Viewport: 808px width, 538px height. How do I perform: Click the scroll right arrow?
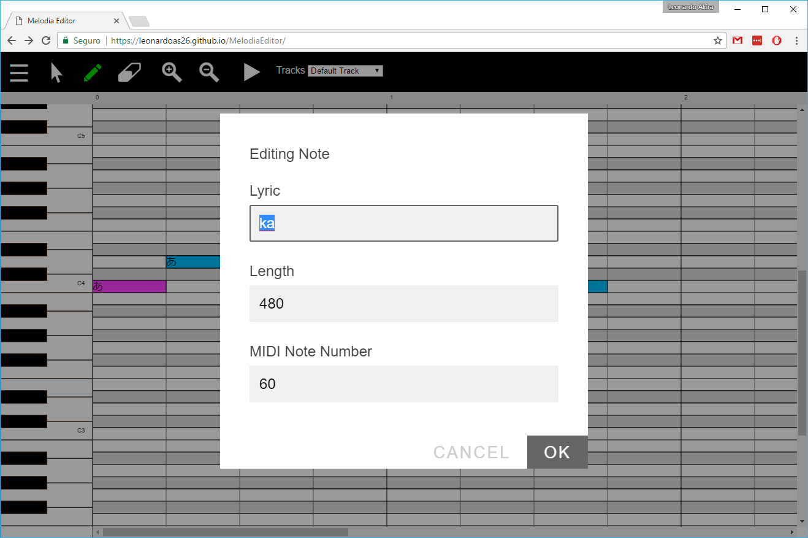792,532
